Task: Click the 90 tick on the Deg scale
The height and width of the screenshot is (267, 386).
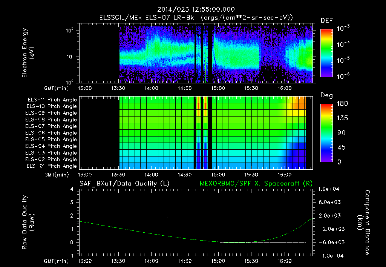Action: [x=342, y=133]
